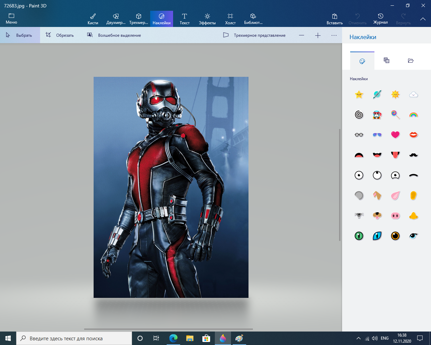Open the Эффекты tab
Screen dimensions: 431x345
(207, 19)
